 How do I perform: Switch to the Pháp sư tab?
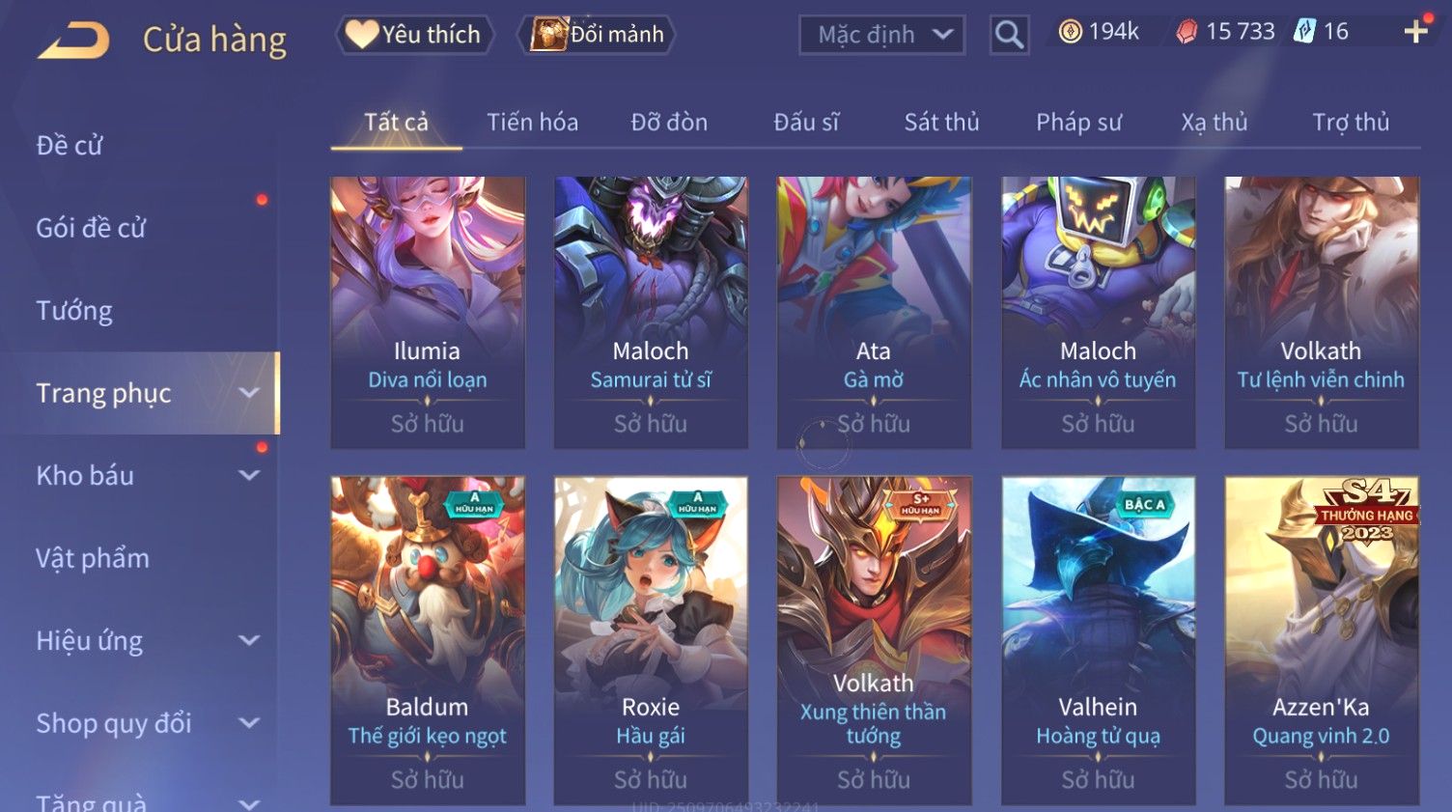coord(1078,123)
